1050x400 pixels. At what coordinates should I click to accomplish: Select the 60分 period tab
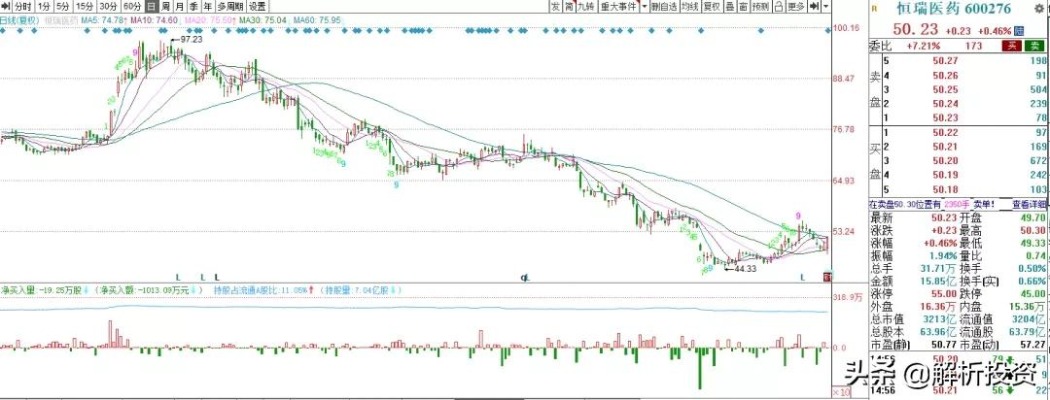132,6
